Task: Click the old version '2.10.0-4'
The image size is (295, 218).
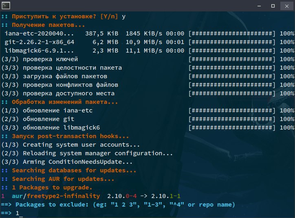Action: [x=122, y=196]
